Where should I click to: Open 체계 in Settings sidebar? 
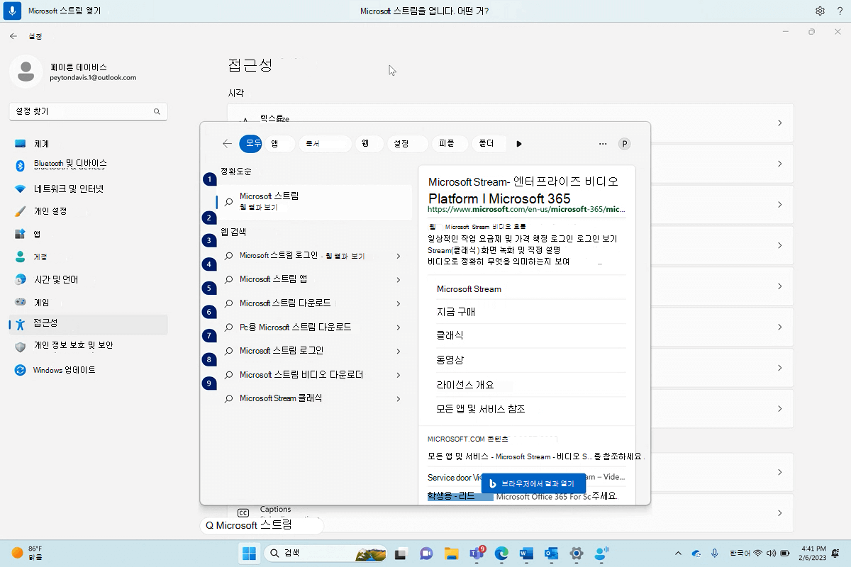click(x=88, y=144)
